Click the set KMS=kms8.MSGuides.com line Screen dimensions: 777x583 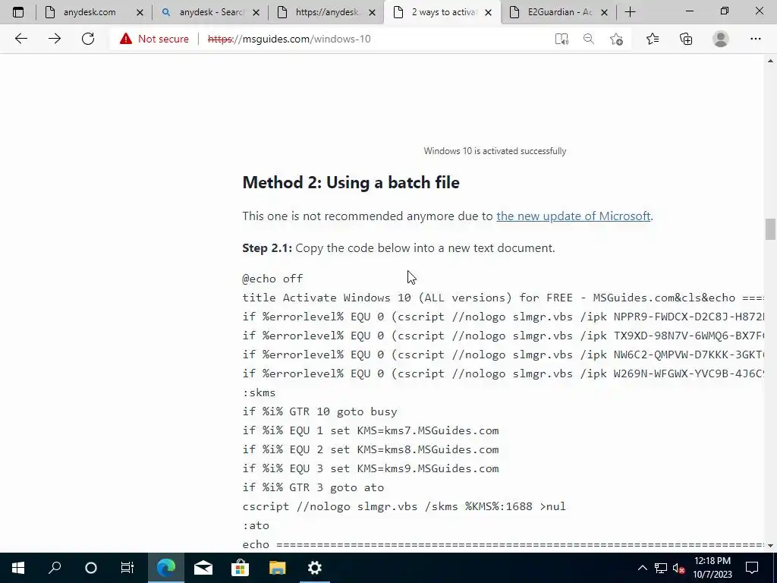[370, 449]
